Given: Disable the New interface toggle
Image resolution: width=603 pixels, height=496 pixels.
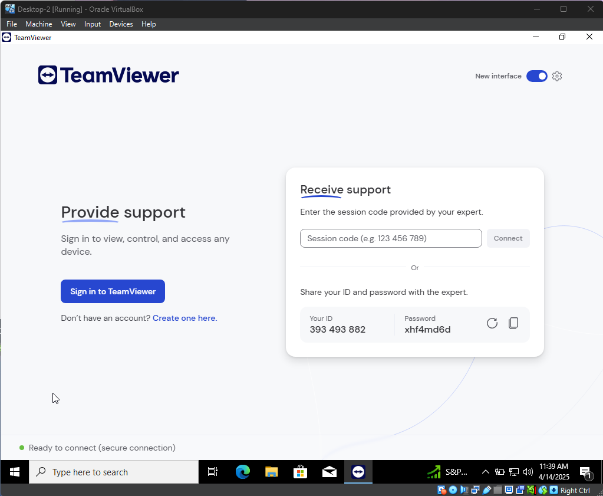Looking at the screenshot, I should coord(536,76).
